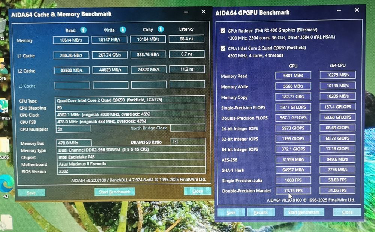
Task: Minimize the GPGPU Benchmark window
Action: tap(339, 10)
